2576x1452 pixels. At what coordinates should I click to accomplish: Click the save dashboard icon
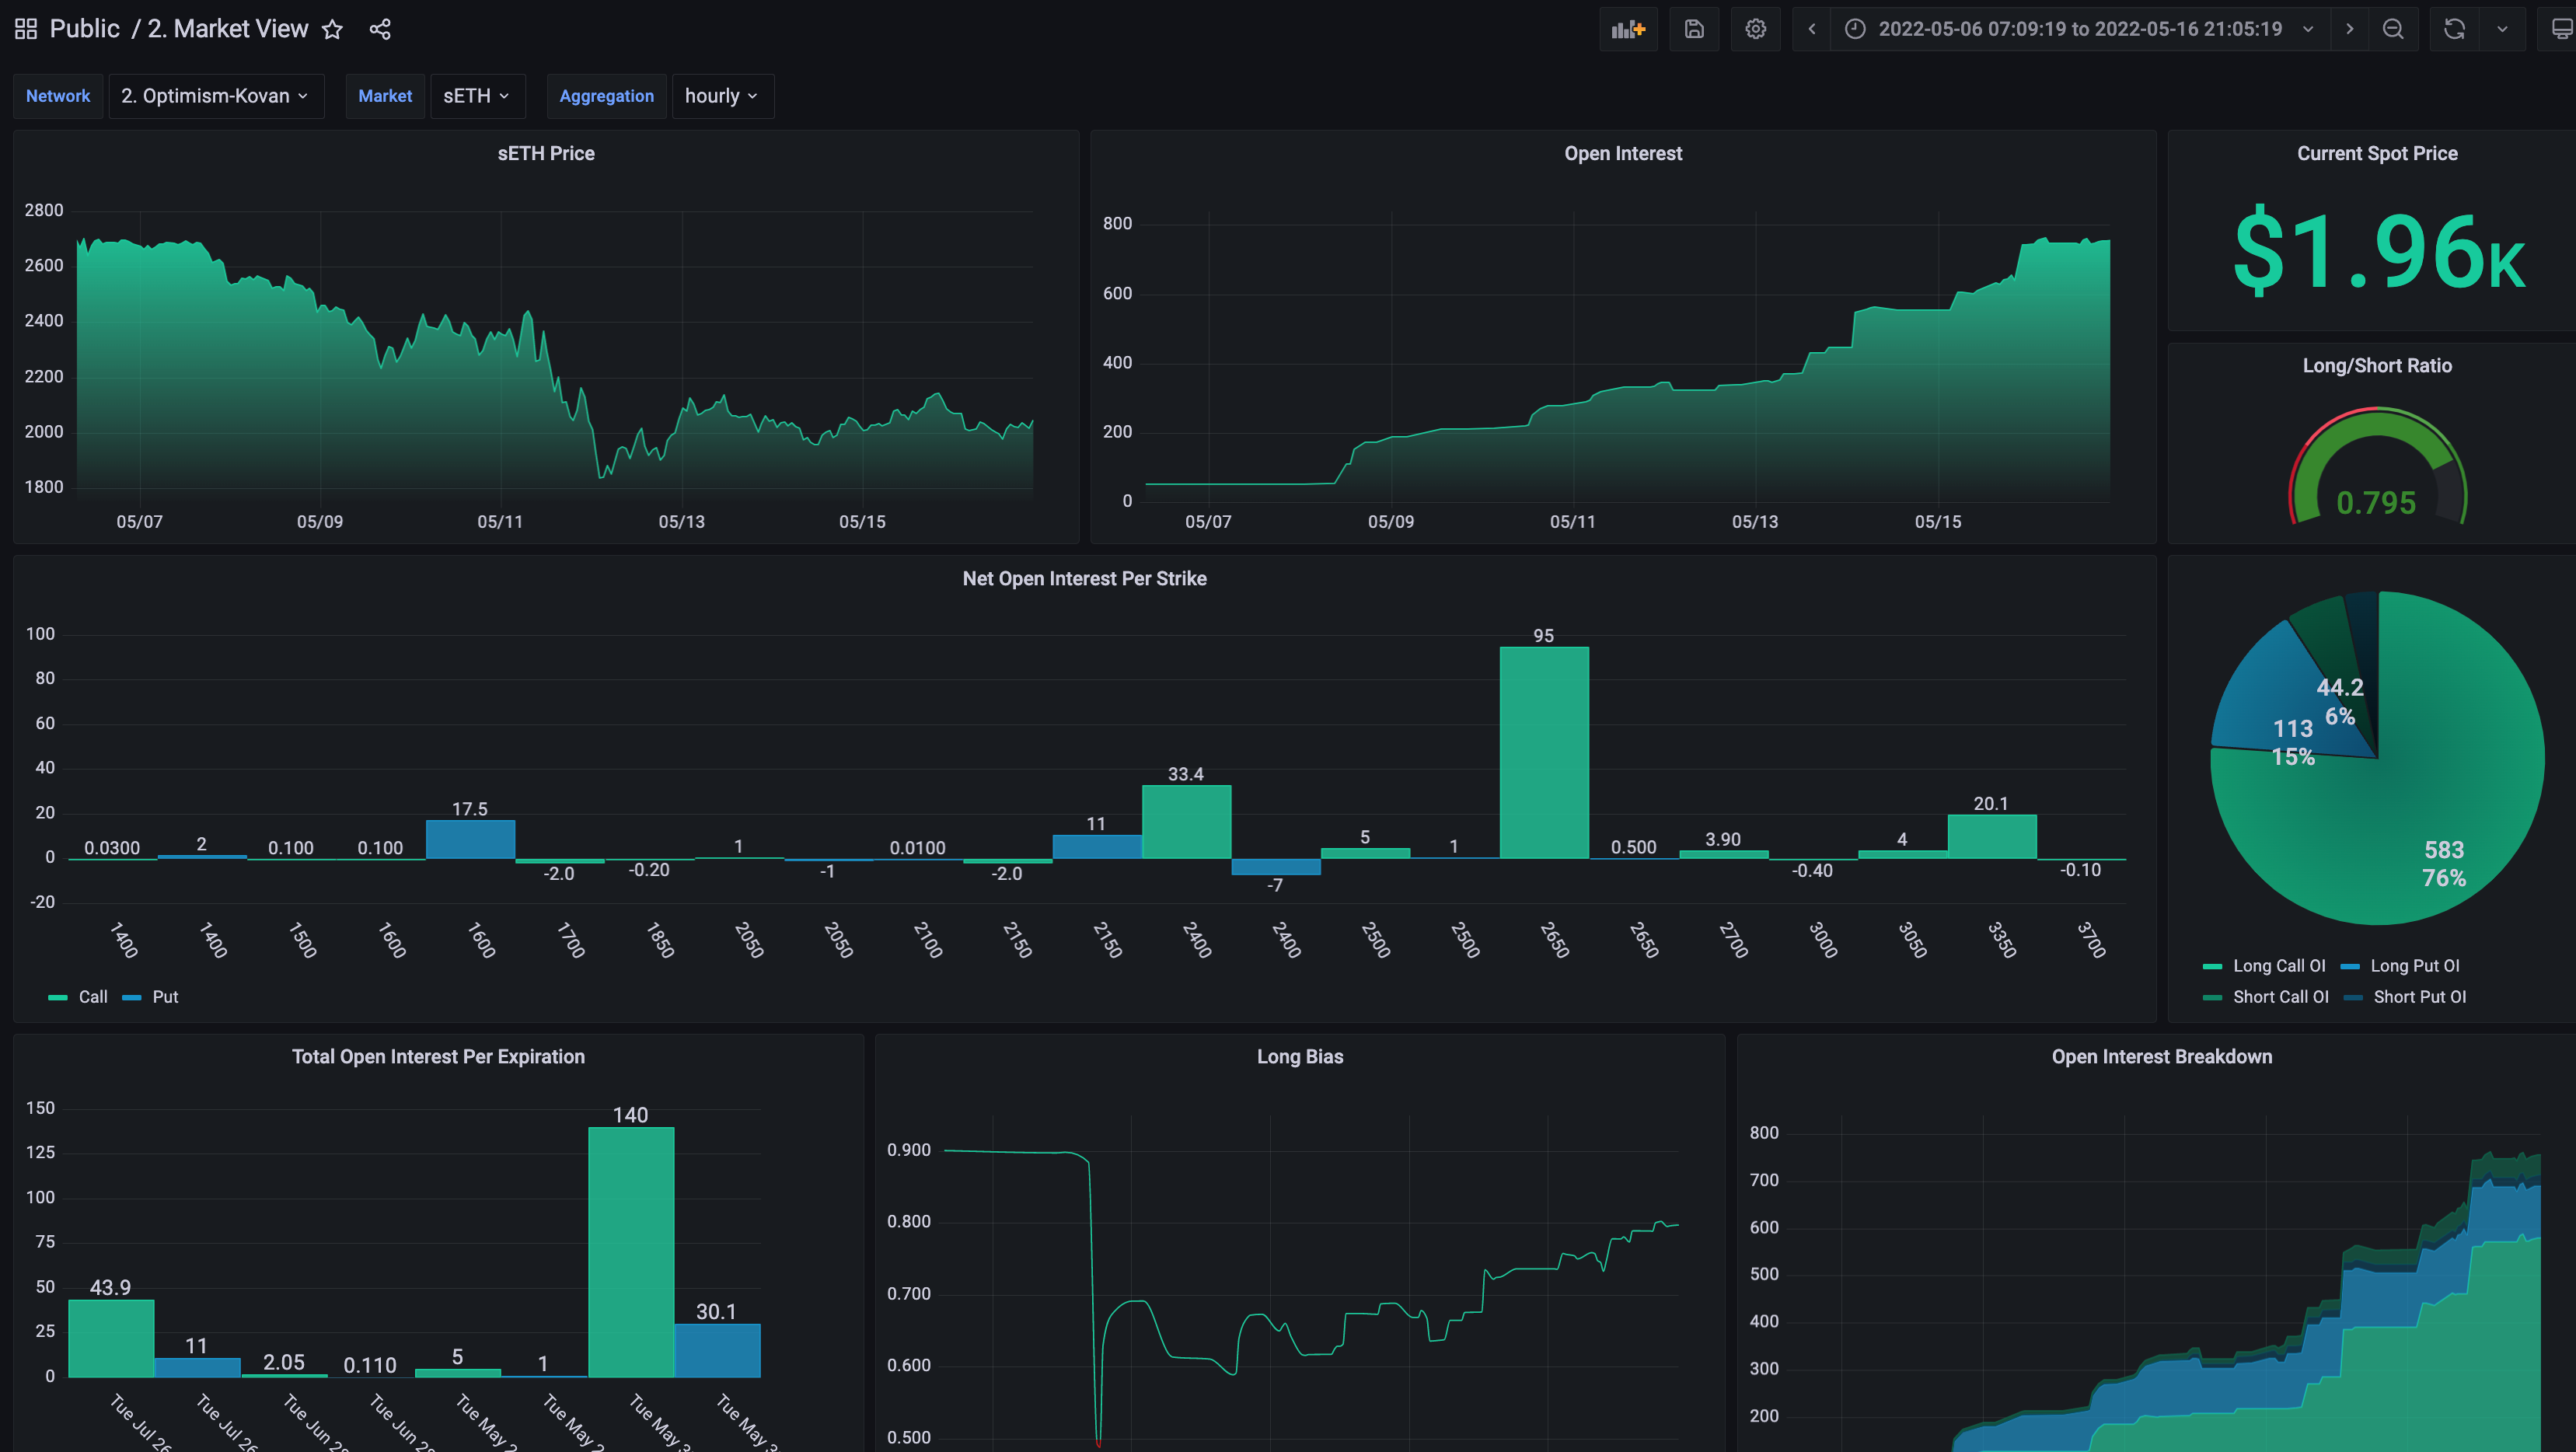[x=1694, y=29]
